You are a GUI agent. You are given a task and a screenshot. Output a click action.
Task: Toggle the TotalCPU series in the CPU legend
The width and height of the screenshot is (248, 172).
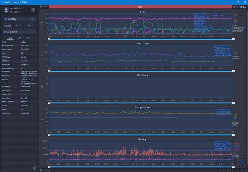pyautogui.click(x=236, y=58)
